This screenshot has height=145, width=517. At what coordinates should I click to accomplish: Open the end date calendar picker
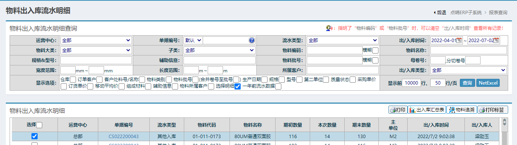coord(496,40)
